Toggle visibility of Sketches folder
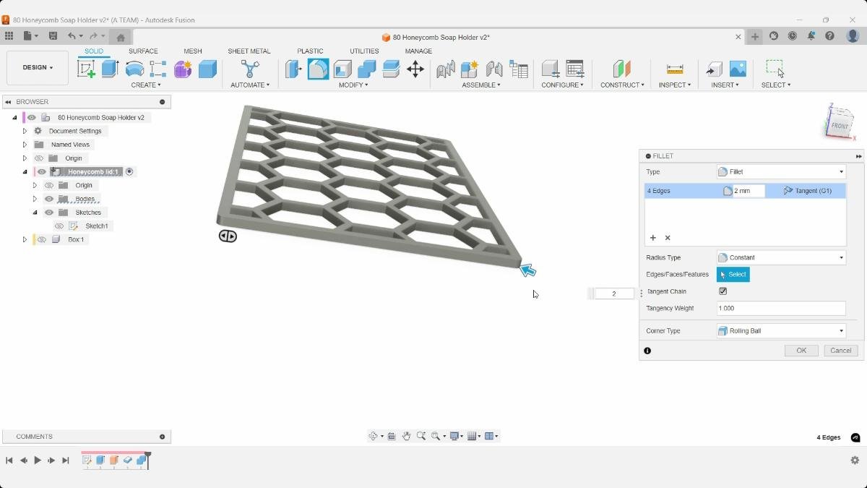The image size is (867, 488). [49, 213]
